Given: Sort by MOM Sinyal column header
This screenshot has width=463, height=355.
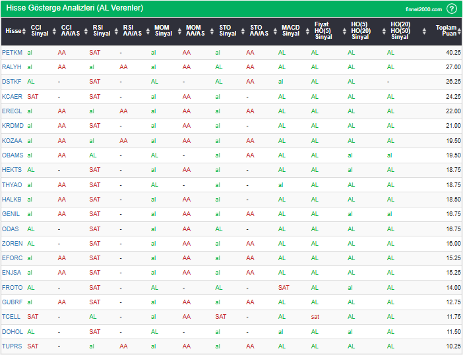Looking at the screenshot, I should pos(163,31).
